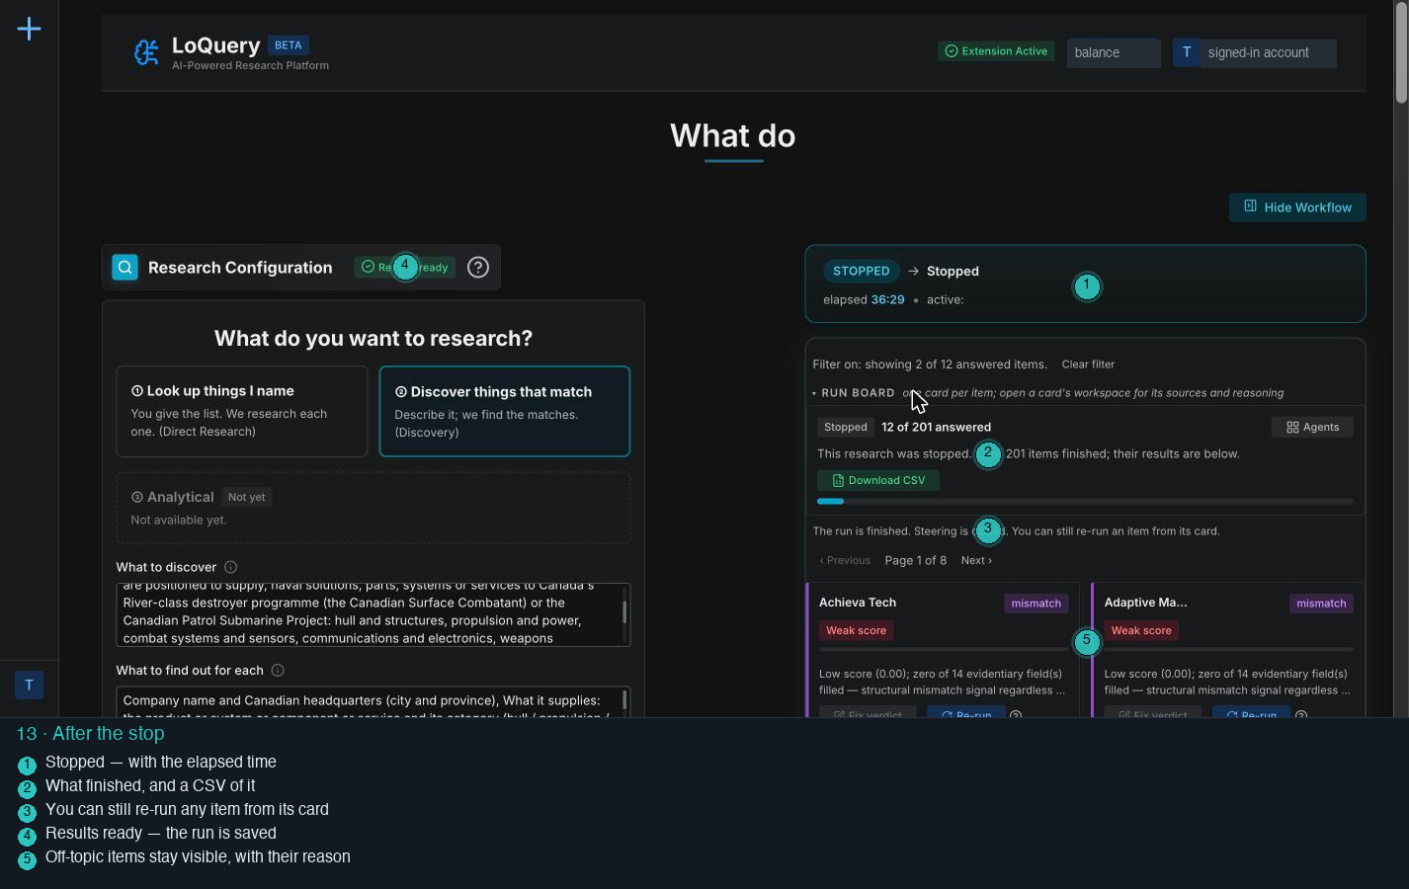Click the LoQuery brain logo icon

coord(146,52)
